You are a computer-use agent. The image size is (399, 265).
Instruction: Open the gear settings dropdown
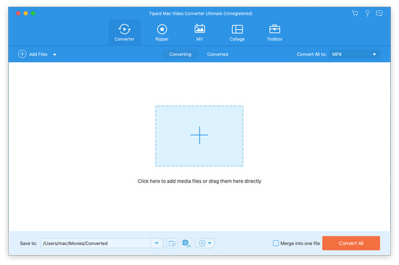205,243
